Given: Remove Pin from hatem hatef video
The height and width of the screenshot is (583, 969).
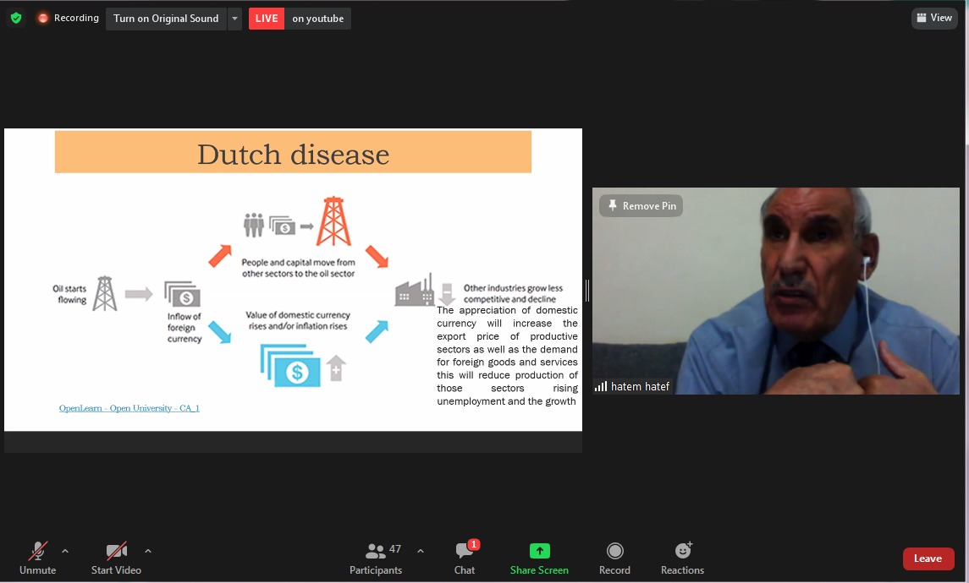Looking at the screenshot, I should point(641,205).
